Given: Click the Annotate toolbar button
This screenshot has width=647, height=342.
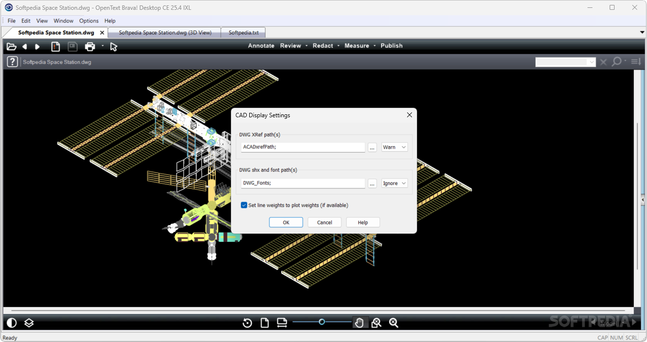Looking at the screenshot, I should click(261, 46).
